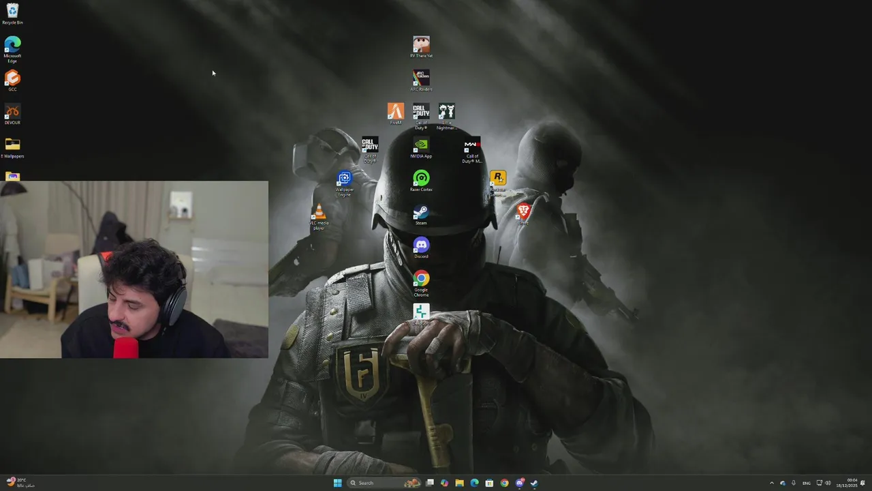Image resolution: width=872 pixels, height=491 pixels.
Task: Select the Rockstar Games Launcher shortcut
Action: click(x=498, y=183)
